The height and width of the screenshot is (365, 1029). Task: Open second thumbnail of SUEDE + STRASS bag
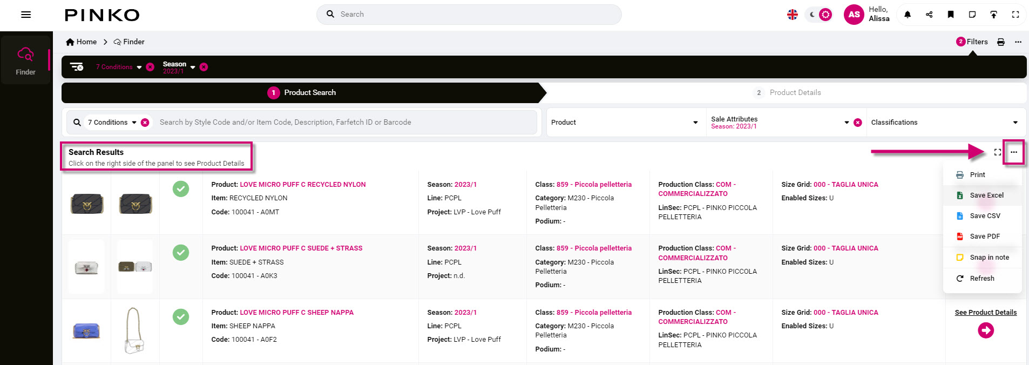coord(135,267)
